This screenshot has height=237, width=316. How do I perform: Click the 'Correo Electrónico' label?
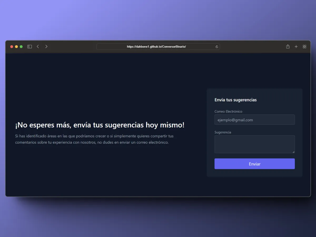pos(228,111)
